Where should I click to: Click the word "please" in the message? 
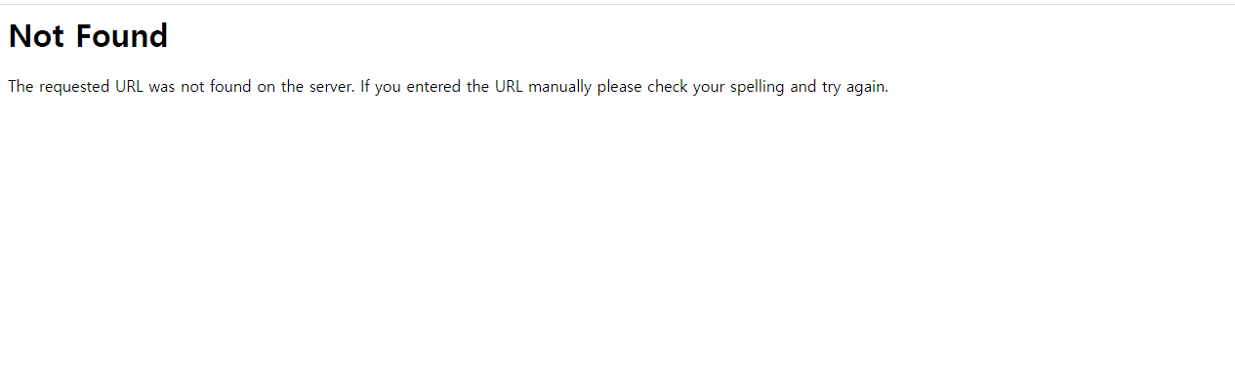pyautogui.click(x=620, y=86)
